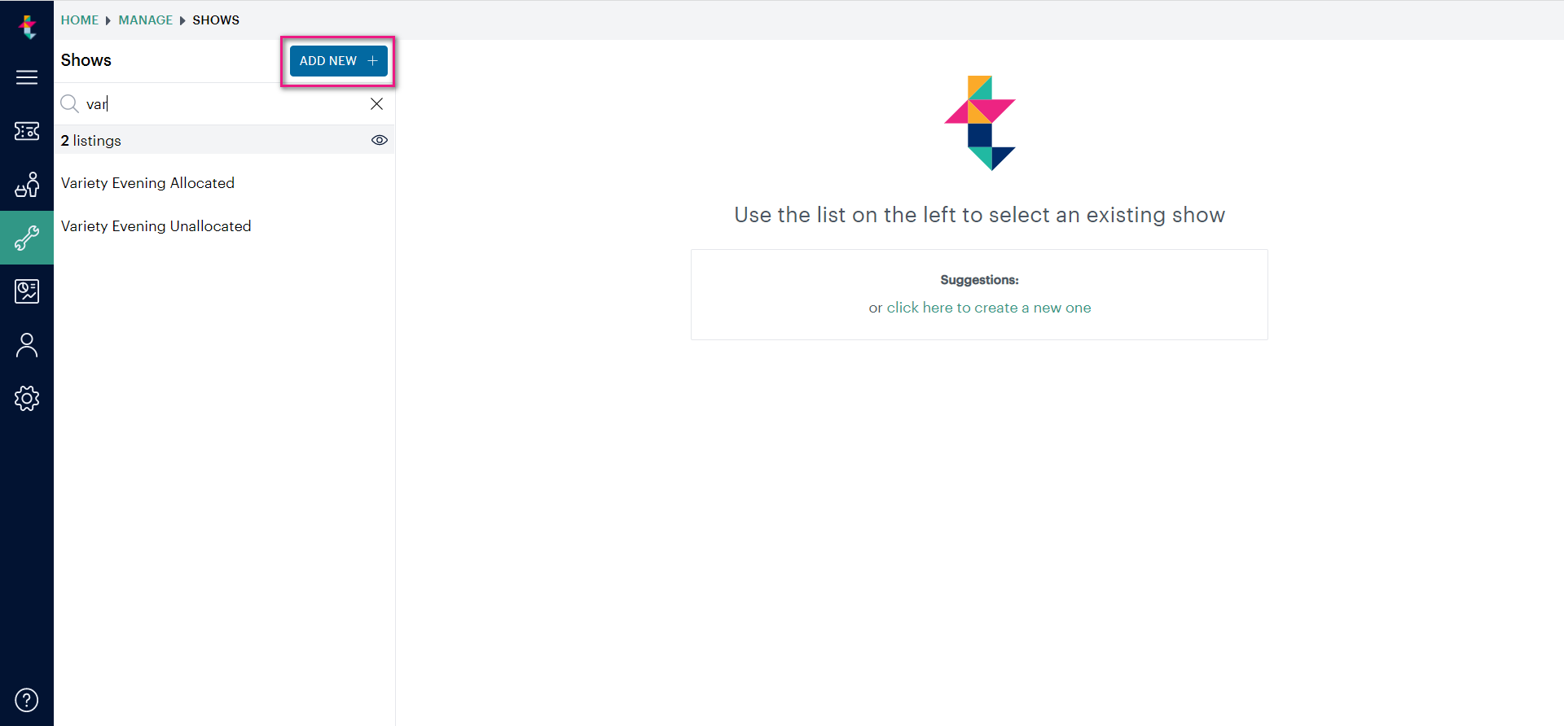1564x726 pixels.
Task: Click SHOWS in the breadcrumb
Action: pyautogui.click(x=216, y=20)
